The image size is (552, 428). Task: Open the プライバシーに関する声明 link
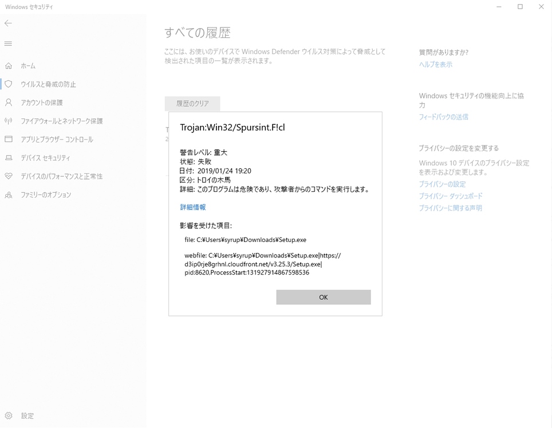(x=450, y=208)
